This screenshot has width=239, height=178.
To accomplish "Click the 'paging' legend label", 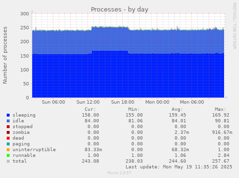I will coord(21,144).
